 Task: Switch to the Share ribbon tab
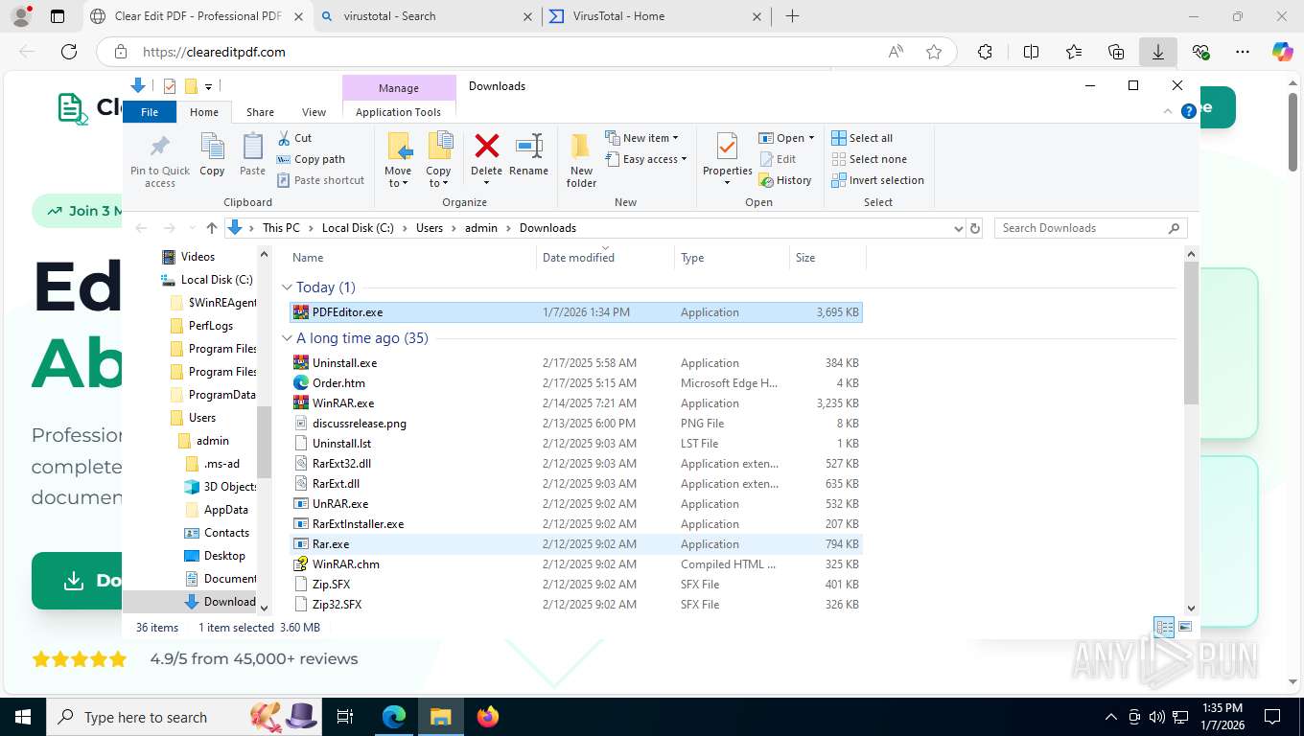260,112
